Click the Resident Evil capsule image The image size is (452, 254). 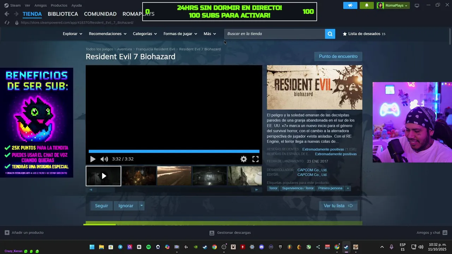[315, 87]
